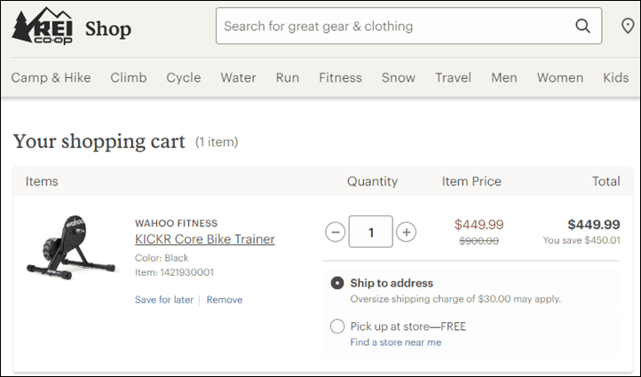Image resolution: width=641 pixels, height=377 pixels.
Task: Open the Snow menu
Action: coord(399,77)
